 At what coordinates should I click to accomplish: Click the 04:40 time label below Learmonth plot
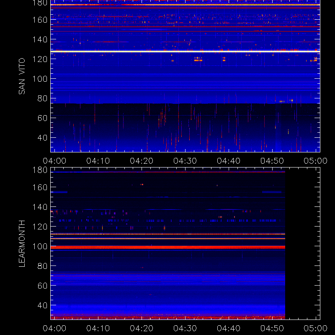coord(229,328)
